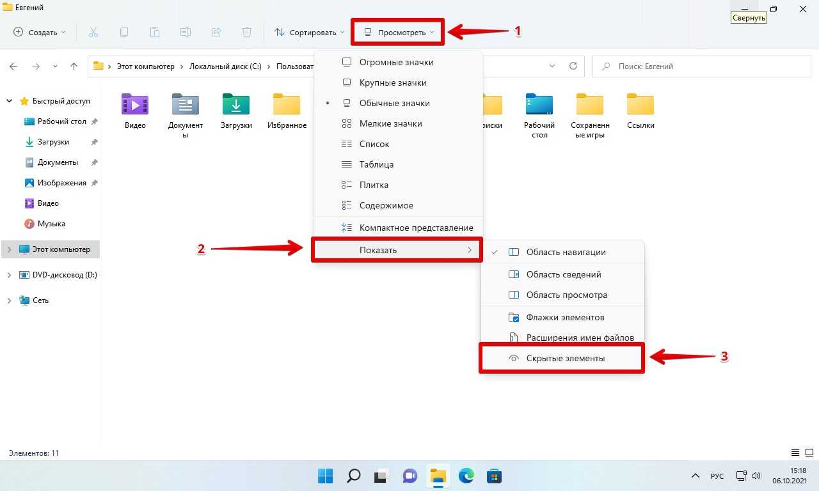The width and height of the screenshot is (819, 491).
Task: Open volume control in system tray
Action: point(756,476)
